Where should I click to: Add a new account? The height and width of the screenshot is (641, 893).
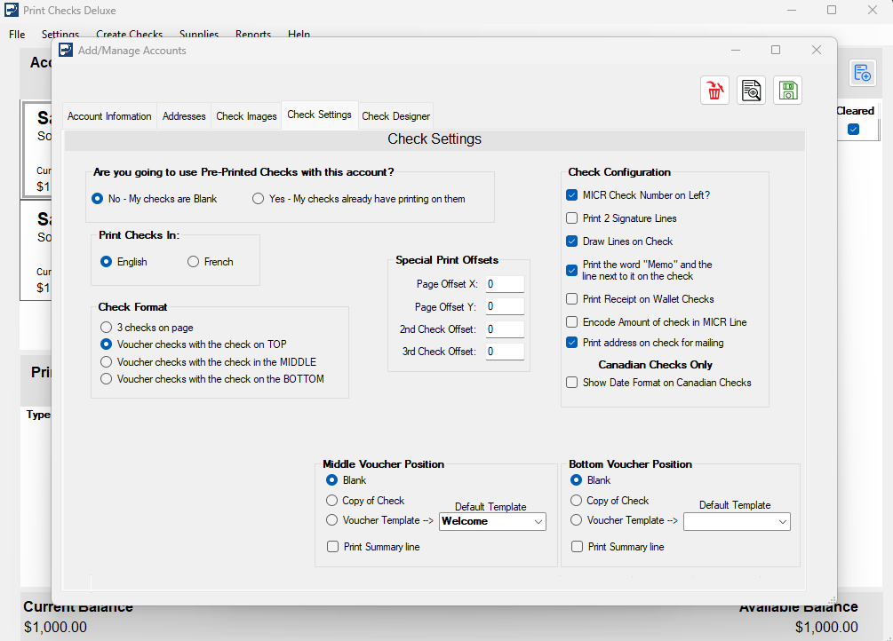(862, 73)
